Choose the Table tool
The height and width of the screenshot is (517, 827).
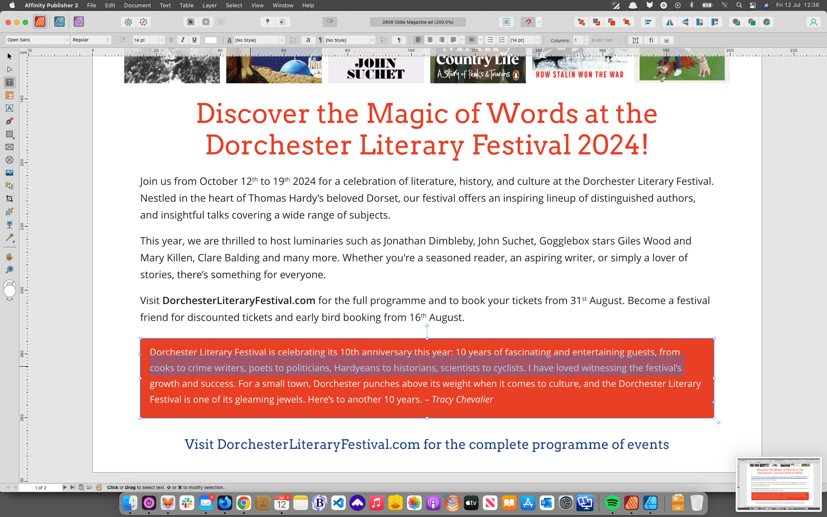pos(9,95)
